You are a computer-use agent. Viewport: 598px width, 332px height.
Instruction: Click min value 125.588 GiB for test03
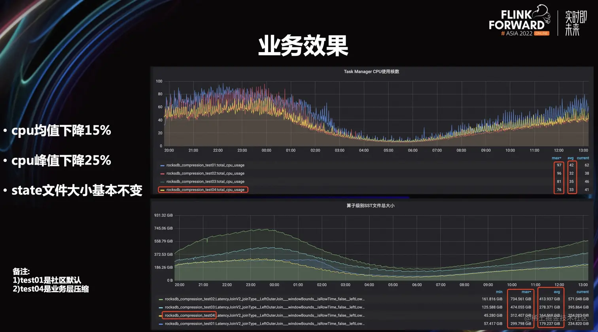click(492, 307)
